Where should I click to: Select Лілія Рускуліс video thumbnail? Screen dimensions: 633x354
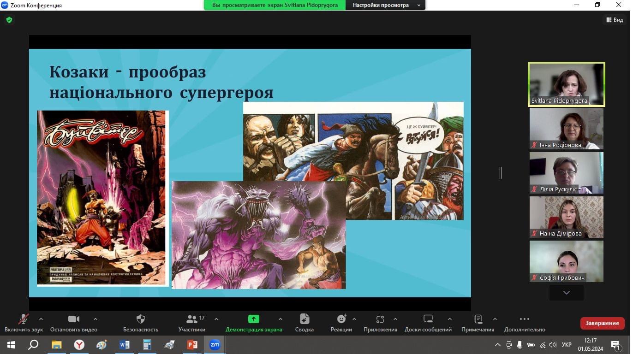[x=566, y=173]
